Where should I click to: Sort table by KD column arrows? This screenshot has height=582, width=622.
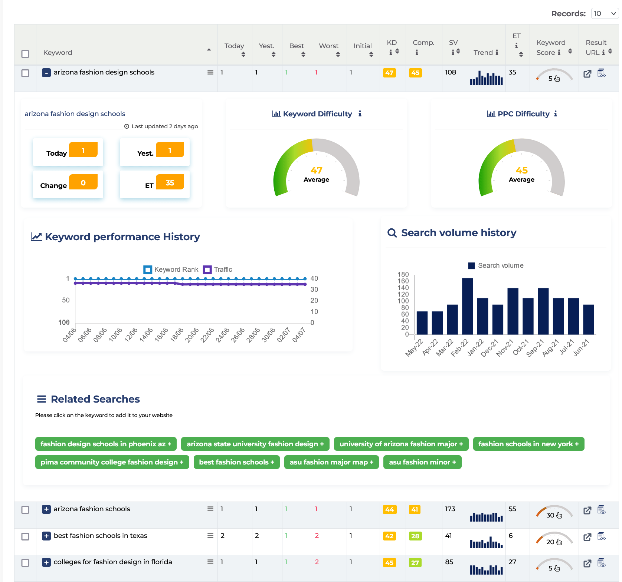(x=397, y=51)
